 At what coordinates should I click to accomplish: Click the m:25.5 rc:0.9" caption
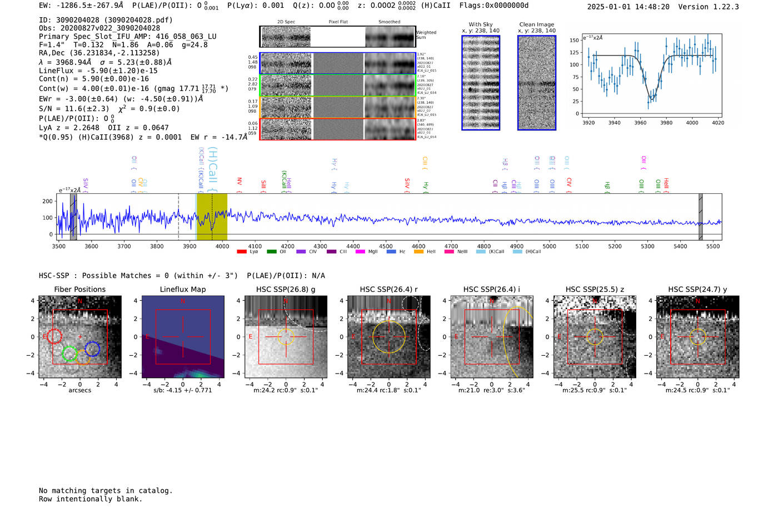(595, 390)
